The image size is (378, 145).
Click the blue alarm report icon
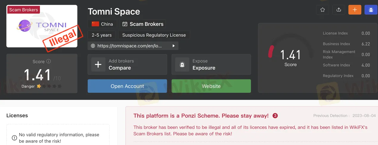[x=371, y=10]
